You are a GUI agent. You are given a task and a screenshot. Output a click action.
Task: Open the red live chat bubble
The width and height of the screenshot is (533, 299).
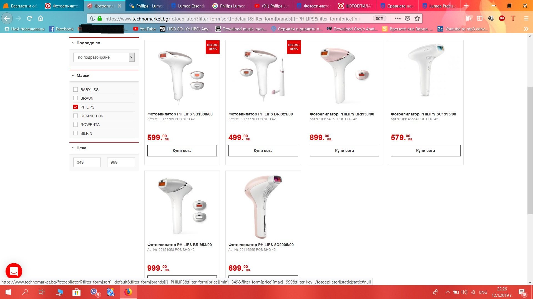14,271
